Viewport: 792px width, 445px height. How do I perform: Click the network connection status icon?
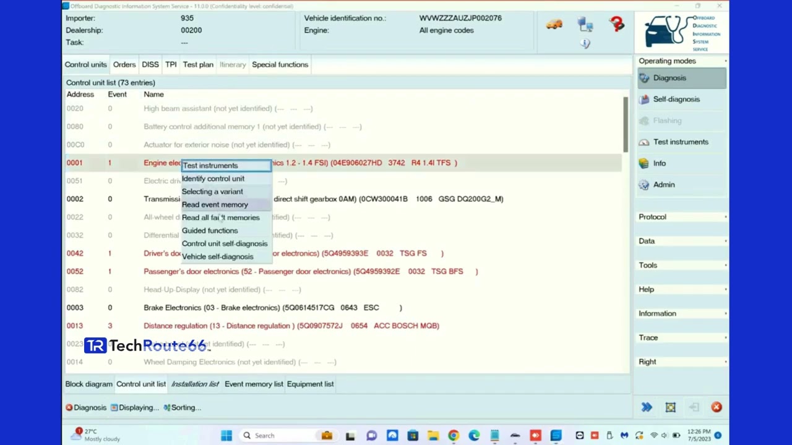click(x=585, y=25)
